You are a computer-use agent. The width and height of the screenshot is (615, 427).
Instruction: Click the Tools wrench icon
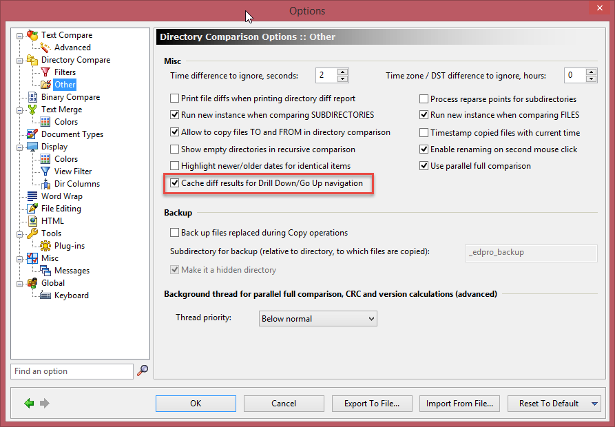coord(32,233)
